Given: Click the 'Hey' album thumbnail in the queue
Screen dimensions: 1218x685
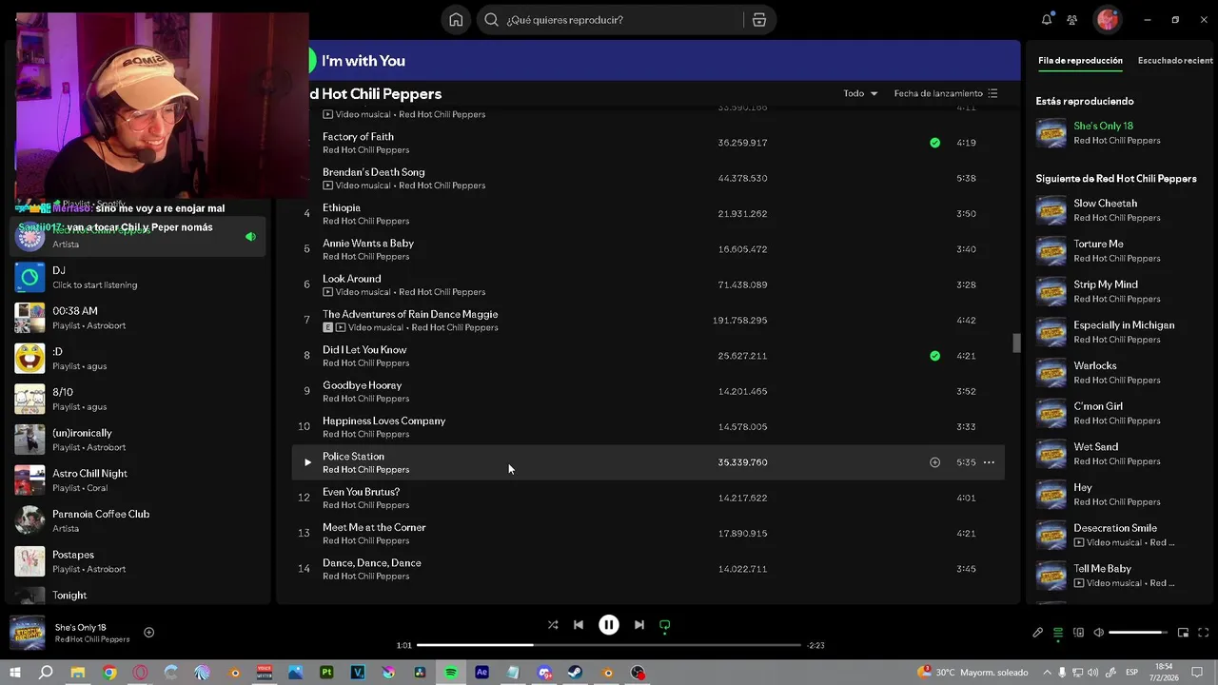Looking at the screenshot, I should click(1051, 495).
